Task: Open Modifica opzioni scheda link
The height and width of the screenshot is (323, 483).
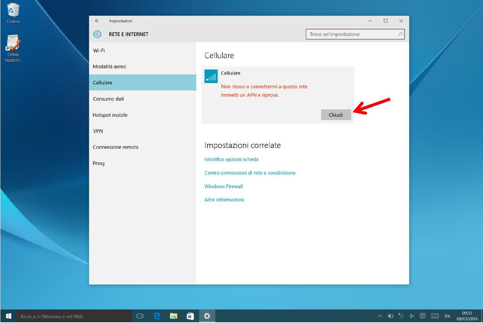Action: (231, 159)
